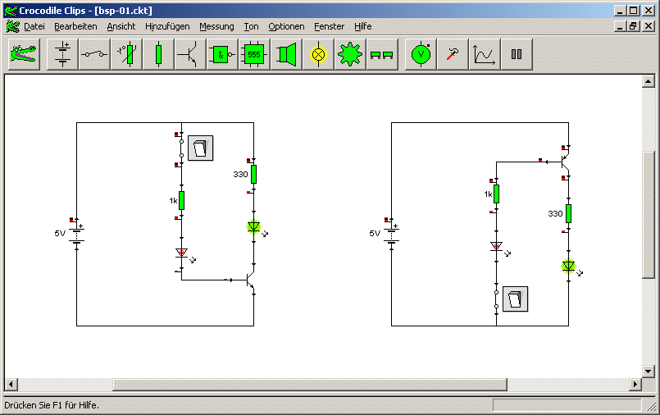The image size is (660, 415).
Task: Open the Bearbeiten menu
Action: click(75, 26)
